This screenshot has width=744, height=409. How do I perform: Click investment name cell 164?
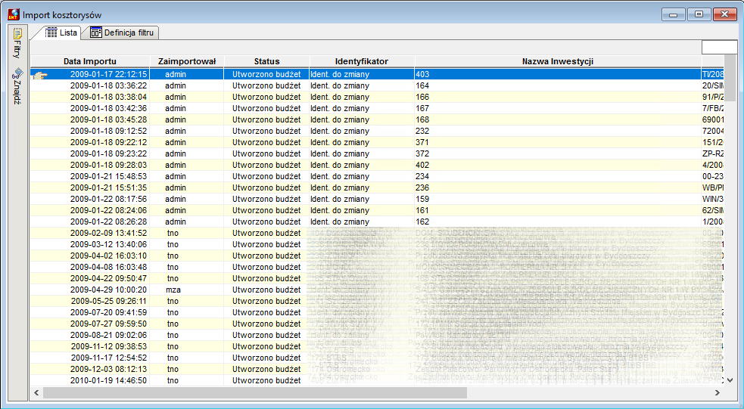point(558,85)
